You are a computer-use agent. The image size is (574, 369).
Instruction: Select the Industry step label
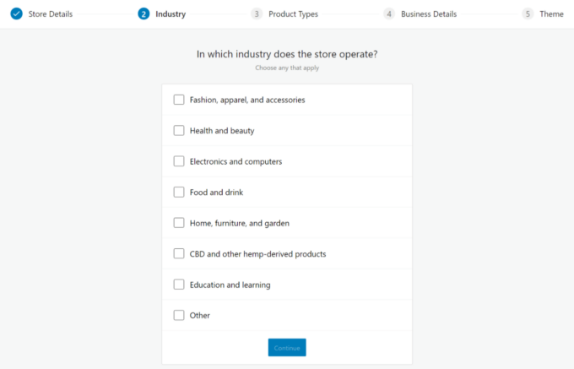171,14
